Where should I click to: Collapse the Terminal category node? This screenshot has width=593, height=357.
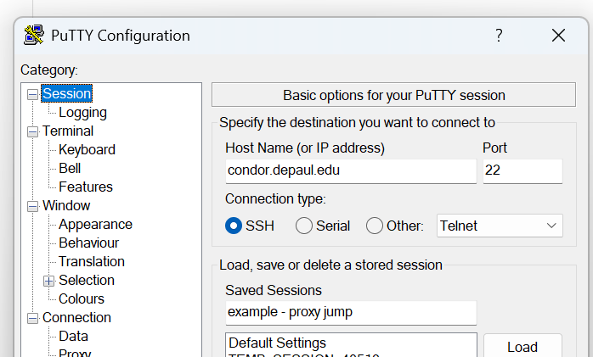(33, 131)
